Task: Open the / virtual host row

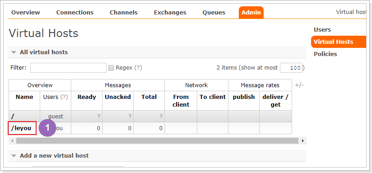Action: (x=12, y=116)
